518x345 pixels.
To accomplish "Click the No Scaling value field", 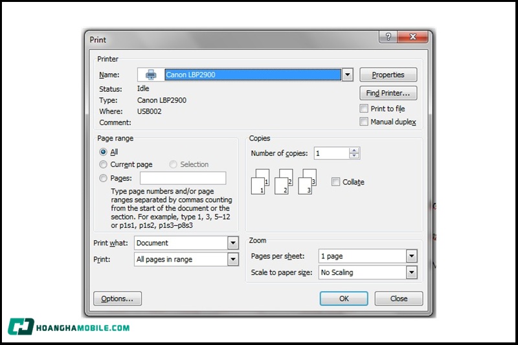I will coord(363,273).
